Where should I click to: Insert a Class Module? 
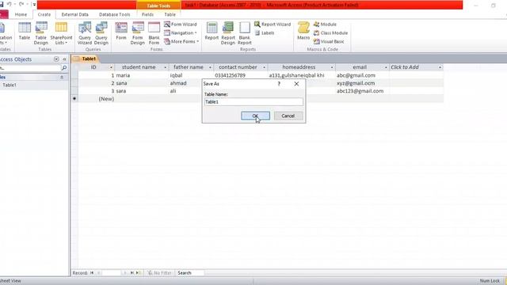coord(330,33)
